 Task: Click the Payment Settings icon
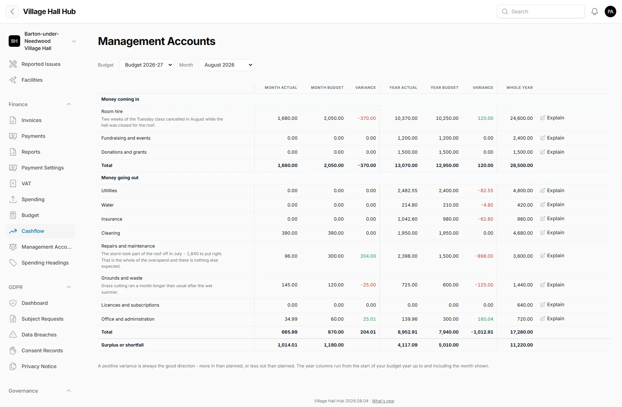(13, 168)
